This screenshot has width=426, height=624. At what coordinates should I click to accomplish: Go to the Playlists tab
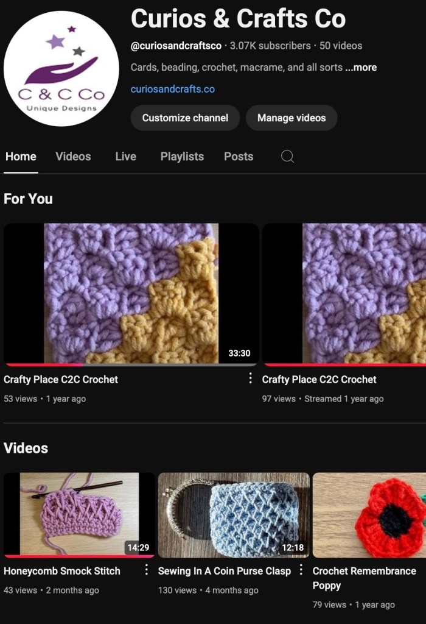pyautogui.click(x=182, y=157)
